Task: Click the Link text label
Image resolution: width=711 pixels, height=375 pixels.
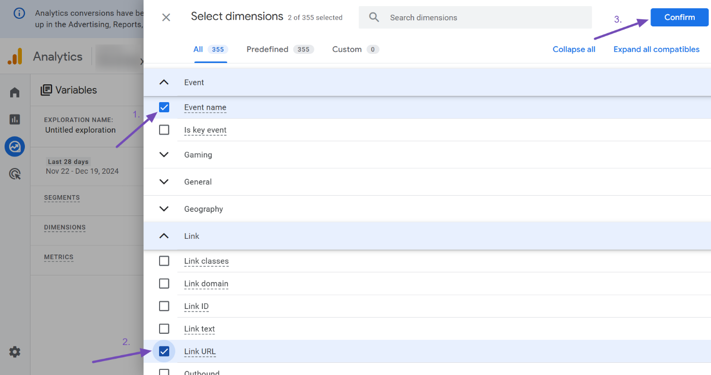Action: pyautogui.click(x=199, y=329)
